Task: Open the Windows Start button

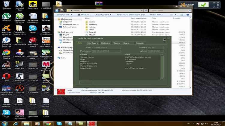Action: pyautogui.click(x=5, y=123)
